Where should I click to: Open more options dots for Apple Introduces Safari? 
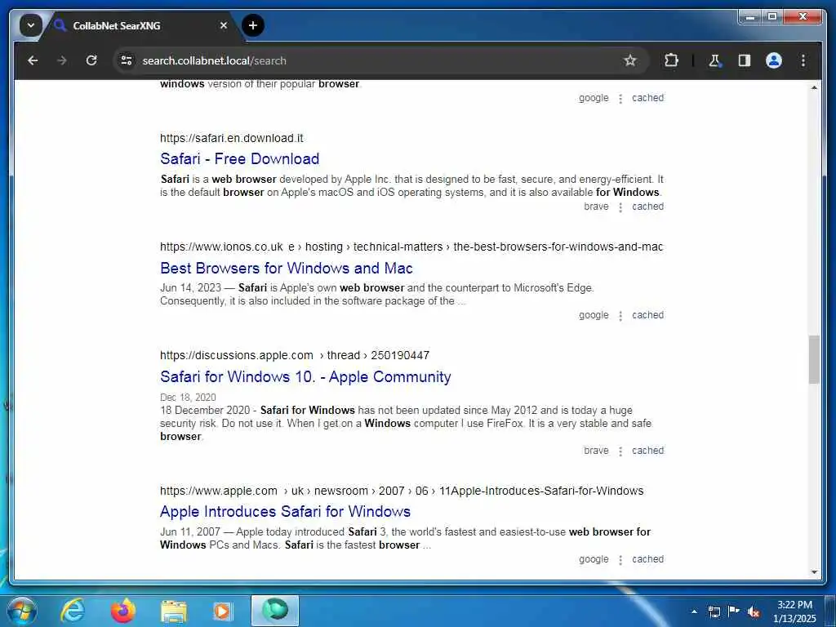[x=620, y=560]
